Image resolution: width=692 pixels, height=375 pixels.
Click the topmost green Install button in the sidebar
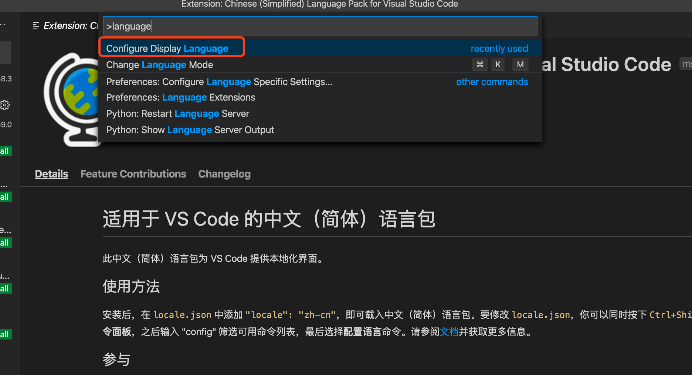click(x=5, y=151)
